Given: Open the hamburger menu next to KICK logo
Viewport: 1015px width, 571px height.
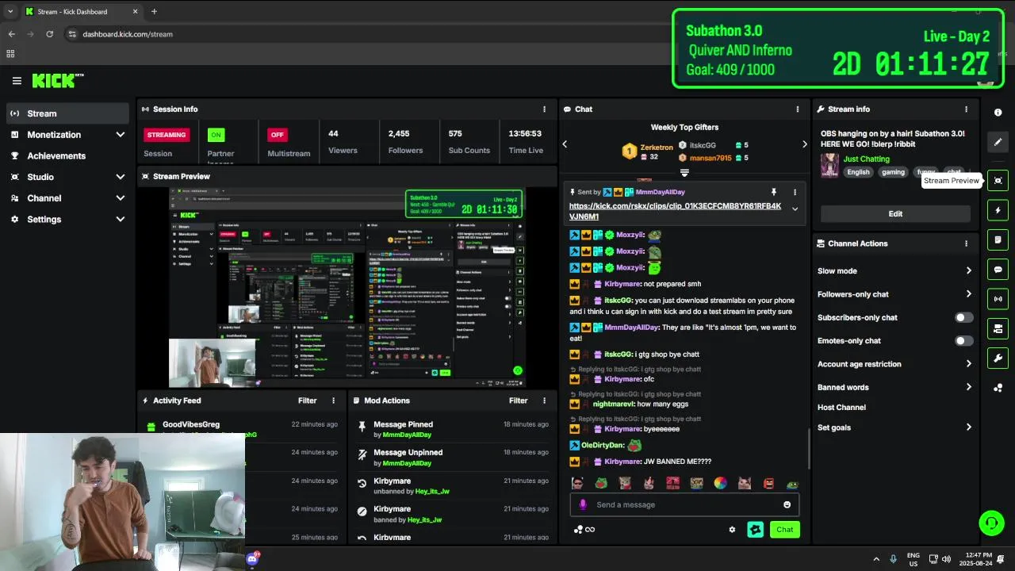Looking at the screenshot, I should (x=17, y=81).
